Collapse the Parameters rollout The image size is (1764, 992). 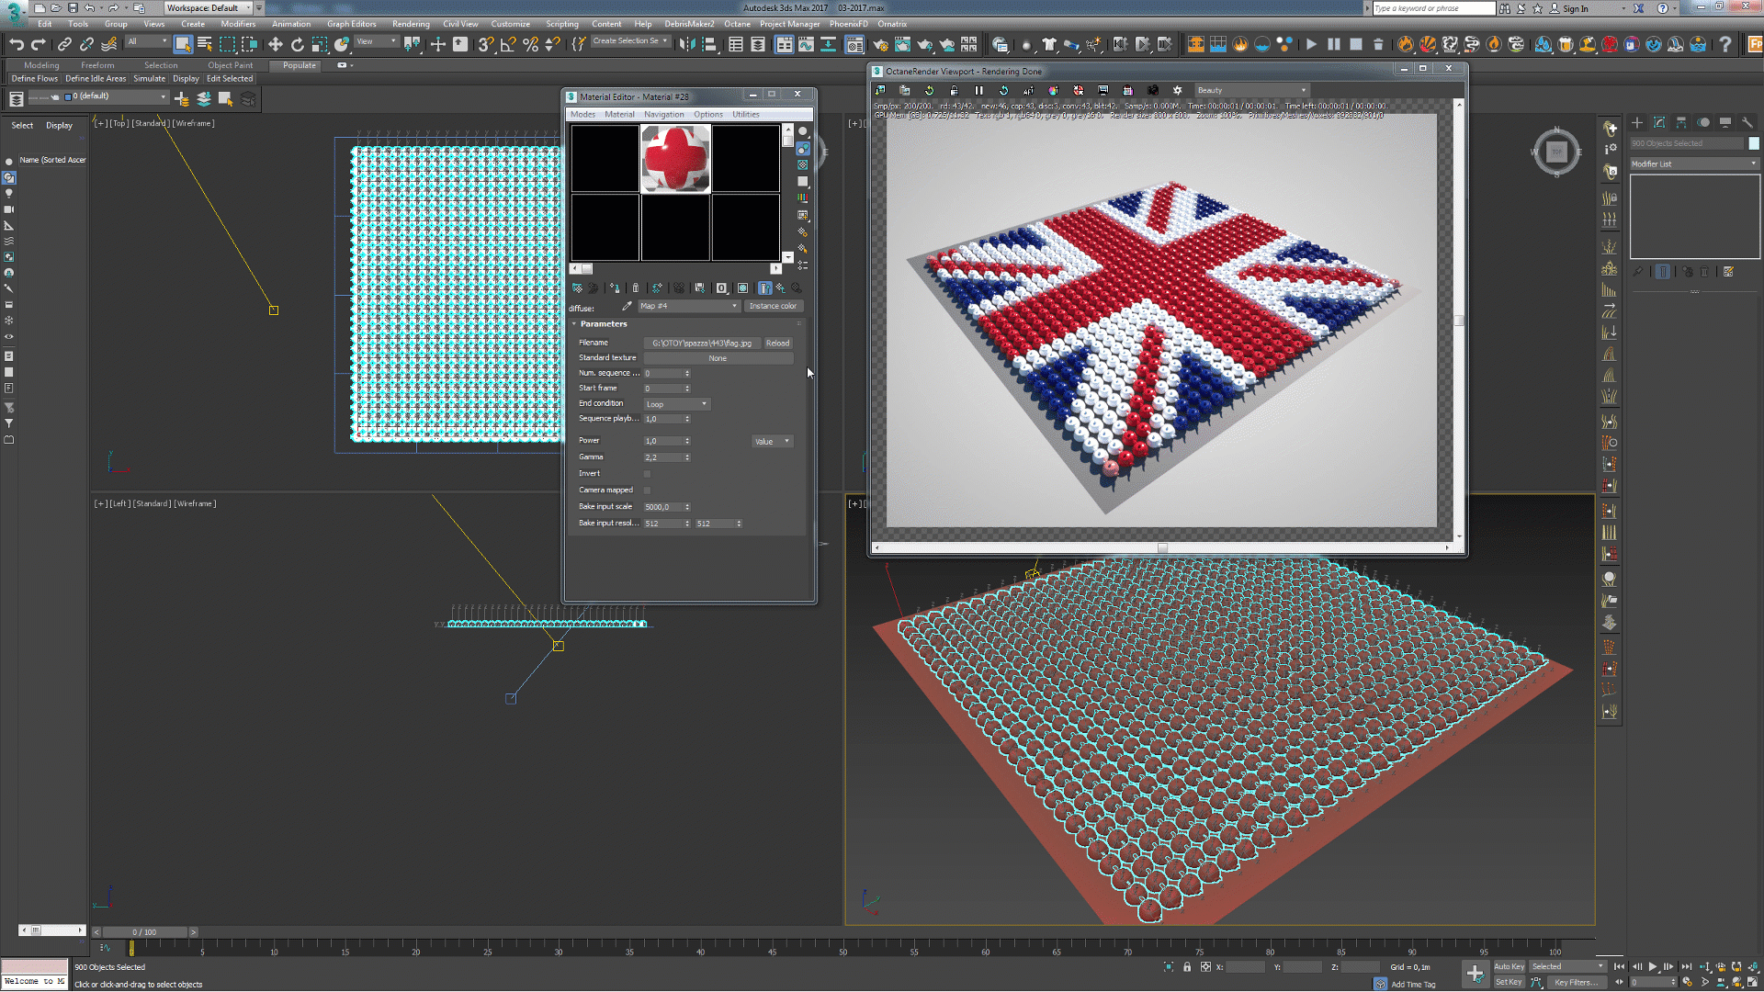tap(603, 324)
